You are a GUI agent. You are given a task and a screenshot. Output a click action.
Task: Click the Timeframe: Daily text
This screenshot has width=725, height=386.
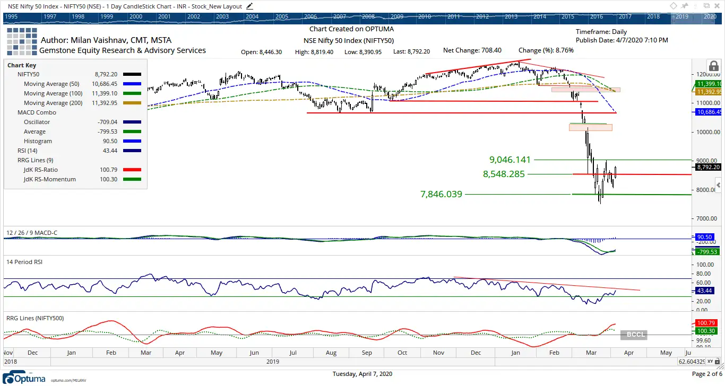point(601,32)
